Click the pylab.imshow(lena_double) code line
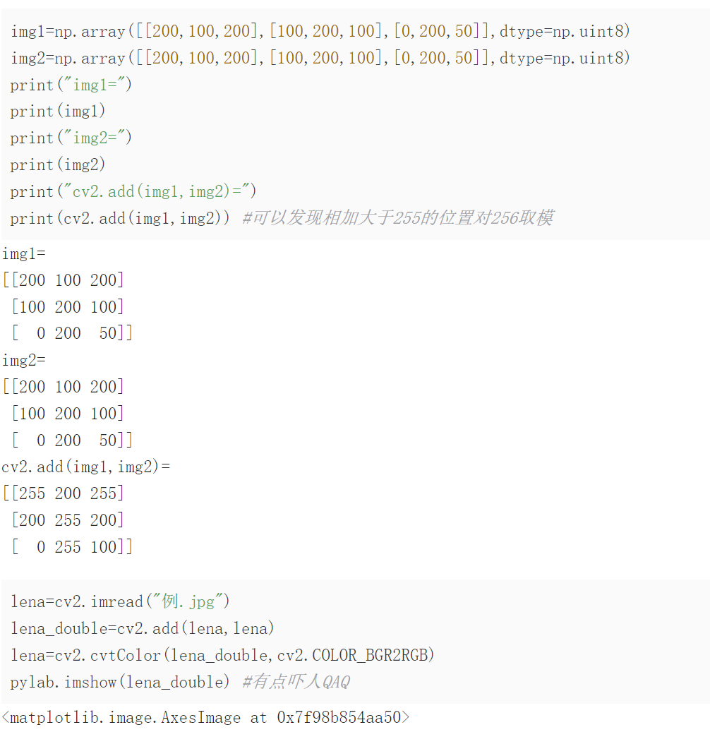 (x=121, y=682)
